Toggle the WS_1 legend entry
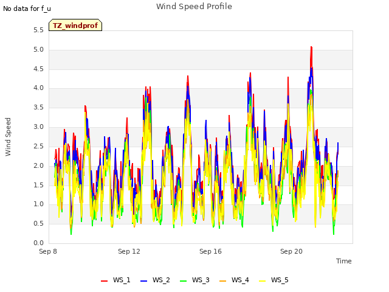 [x=115, y=280]
